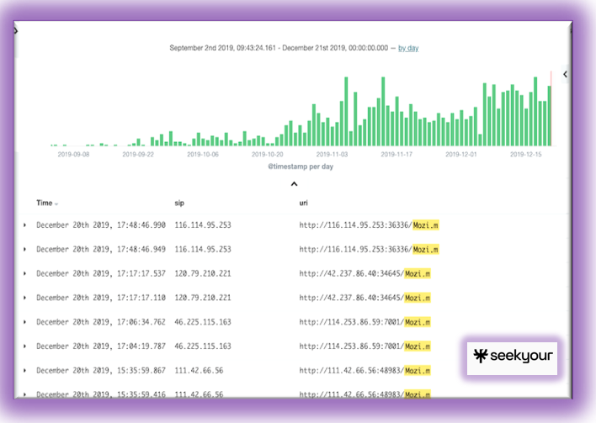The height and width of the screenshot is (423, 596).
Task: Click uri 116.114.95.253:36336/Mozi.m in 17:48:46.949 row
Action: pos(369,250)
